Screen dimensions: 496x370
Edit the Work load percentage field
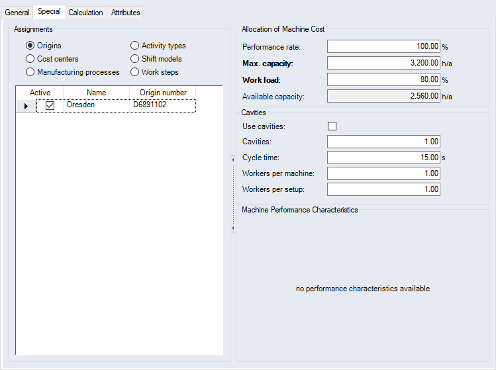pyautogui.click(x=383, y=79)
